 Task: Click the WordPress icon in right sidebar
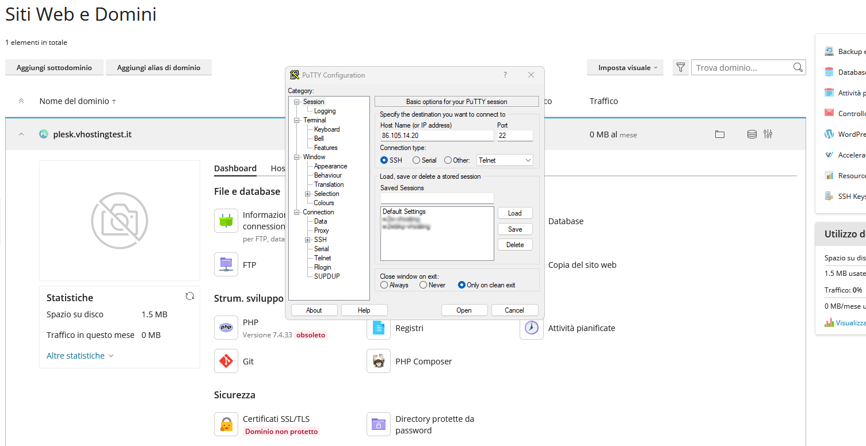click(x=829, y=134)
